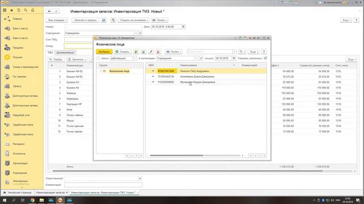The width and height of the screenshot is (364, 204).
Task: Select row 'Ахмебаева Диана Дамировна'
Action: pos(206,76)
